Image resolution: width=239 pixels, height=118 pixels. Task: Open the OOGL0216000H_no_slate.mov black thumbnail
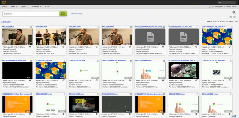tap(17, 71)
